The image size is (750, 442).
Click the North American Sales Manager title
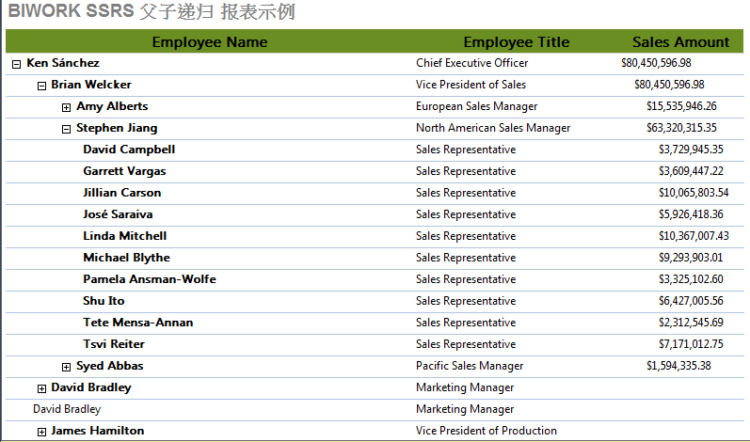(493, 128)
